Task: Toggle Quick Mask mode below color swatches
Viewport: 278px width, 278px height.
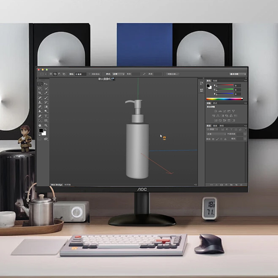Action: tap(40, 139)
